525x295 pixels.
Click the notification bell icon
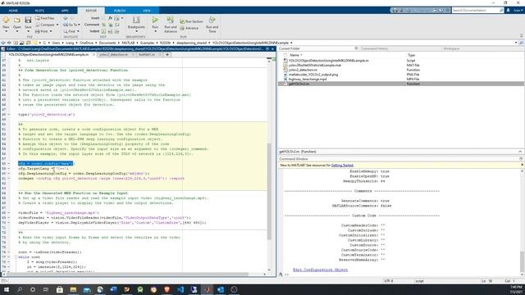[508, 11]
